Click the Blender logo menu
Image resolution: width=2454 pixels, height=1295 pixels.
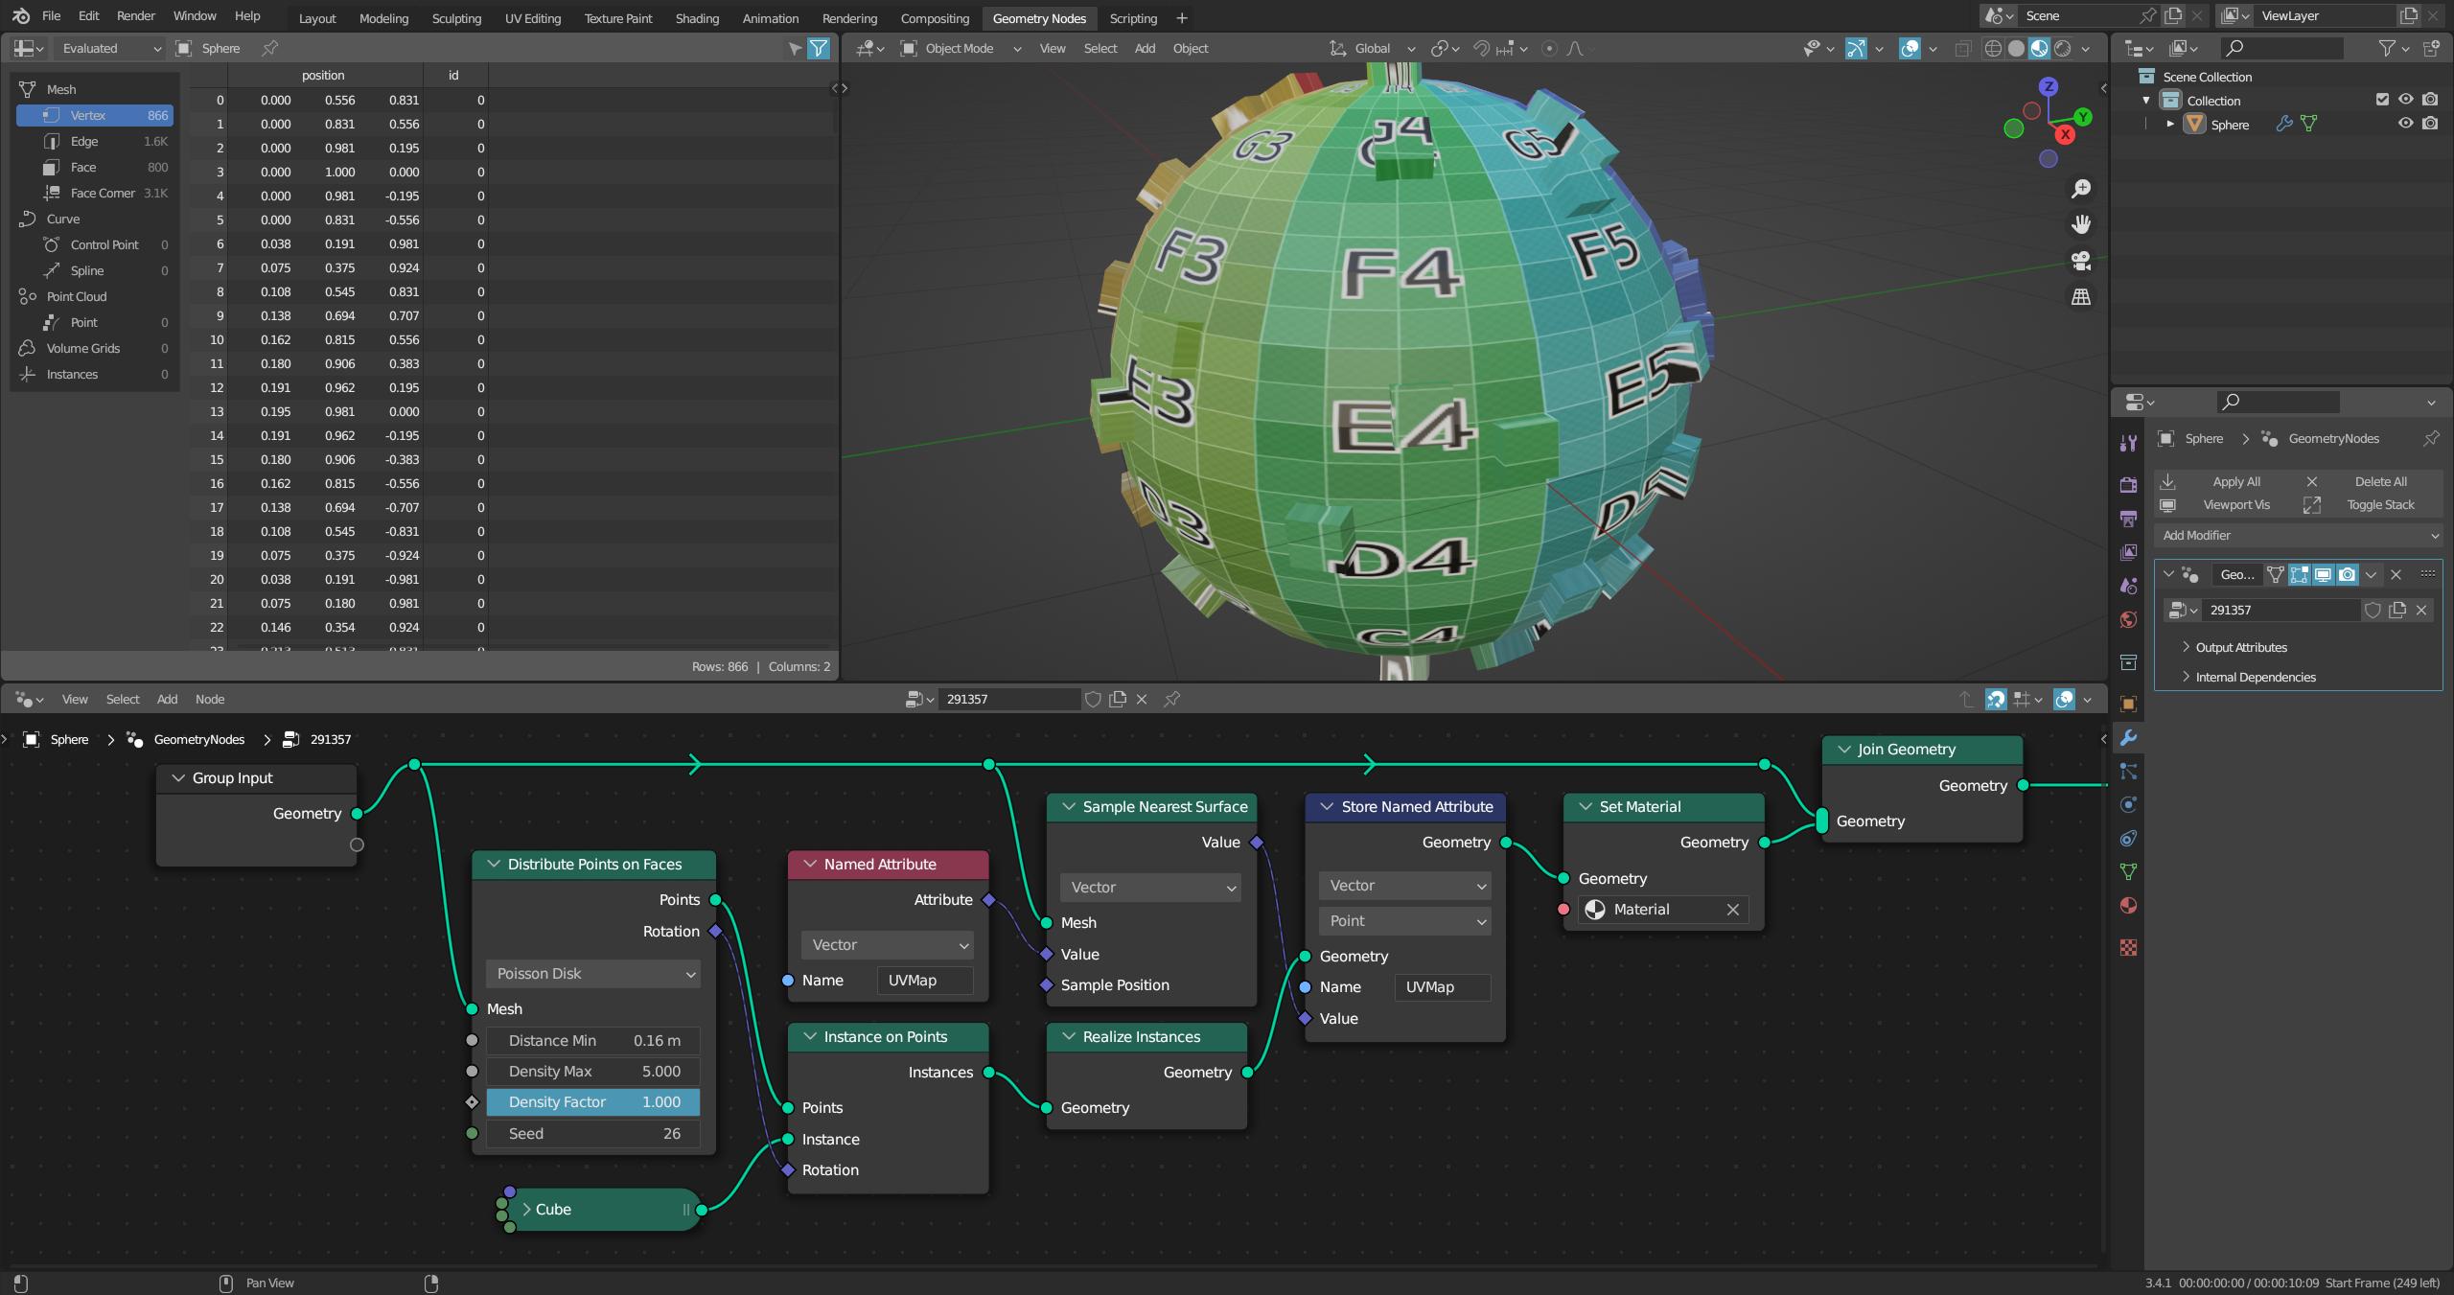point(21,16)
